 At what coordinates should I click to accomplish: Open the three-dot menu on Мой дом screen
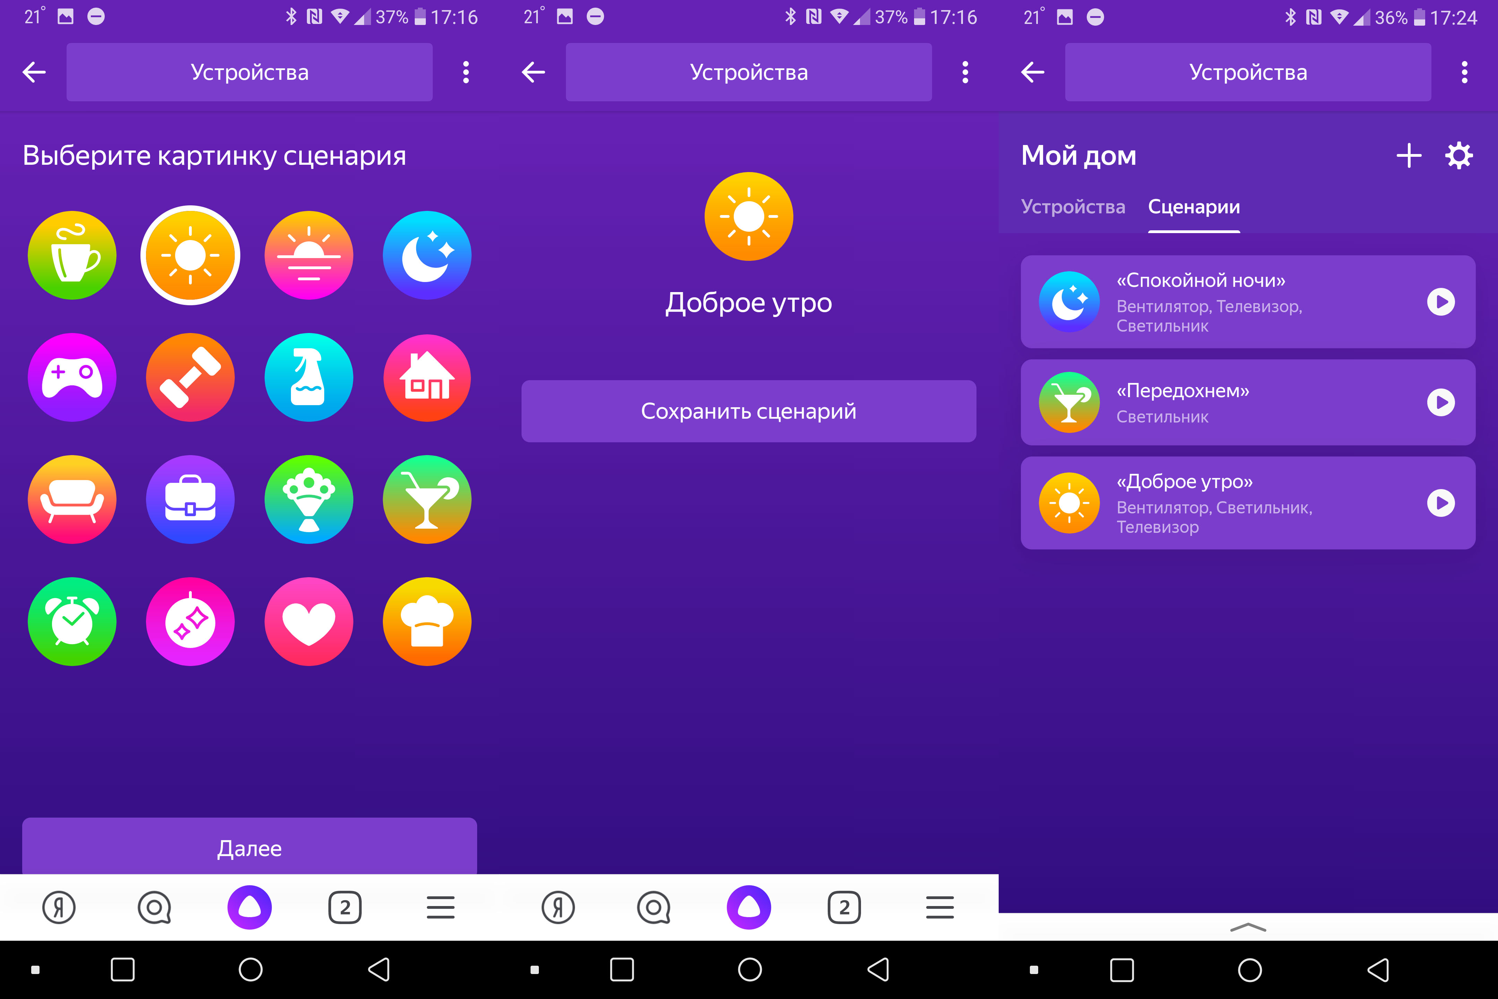coord(1464,72)
